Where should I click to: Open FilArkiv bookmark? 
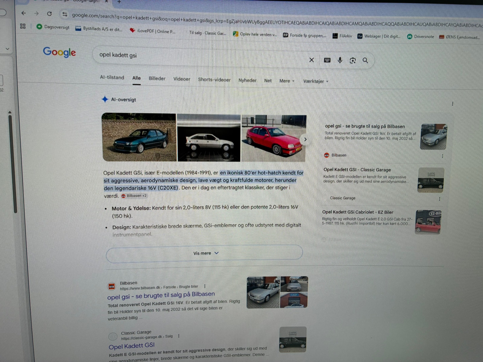(x=342, y=36)
